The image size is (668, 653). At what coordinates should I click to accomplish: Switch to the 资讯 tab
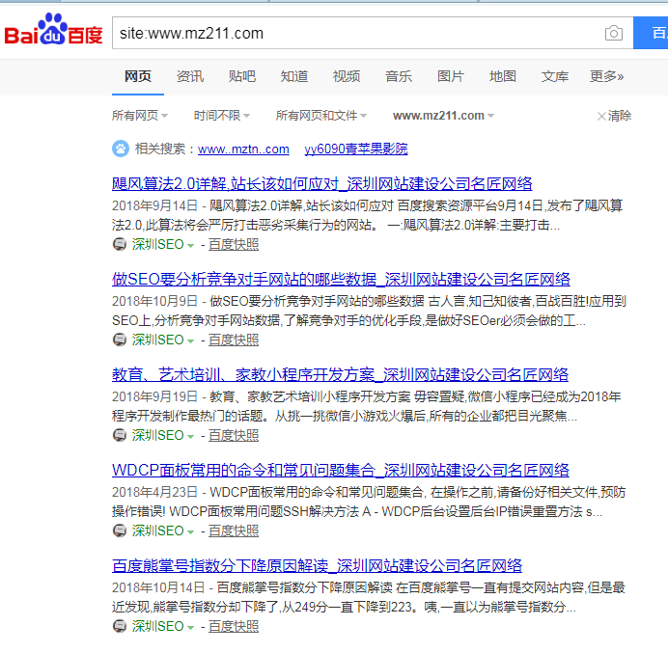tap(190, 76)
